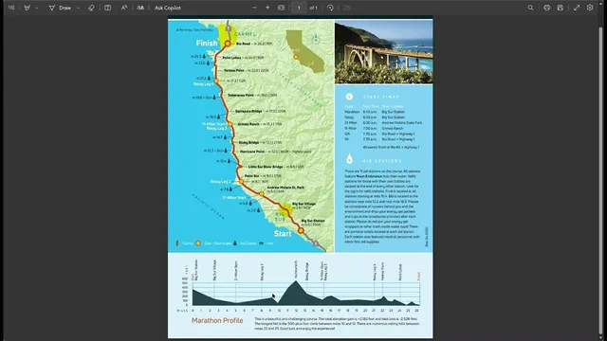Expand the highlight color dropdown arrow
Screen dimensions: 607x341
pyautogui.click(x=36, y=8)
